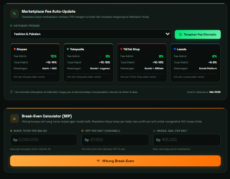This screenshot has height=179, width=230.
Task: Click the percent icon beside Marketplace Fee Auto-Update
Action: [14, 14]
